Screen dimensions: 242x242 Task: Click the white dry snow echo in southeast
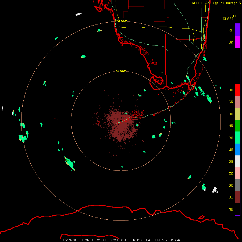coord(215,190)
